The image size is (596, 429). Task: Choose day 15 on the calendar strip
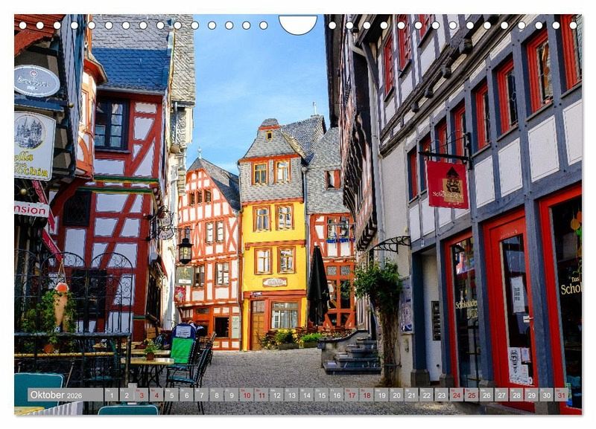pyautogui.click(x=321, y=395)
